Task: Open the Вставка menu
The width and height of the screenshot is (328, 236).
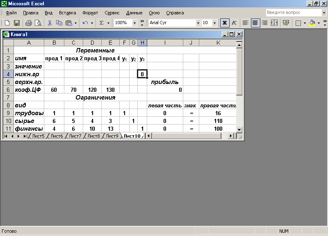Action: [x=67, y=13]
